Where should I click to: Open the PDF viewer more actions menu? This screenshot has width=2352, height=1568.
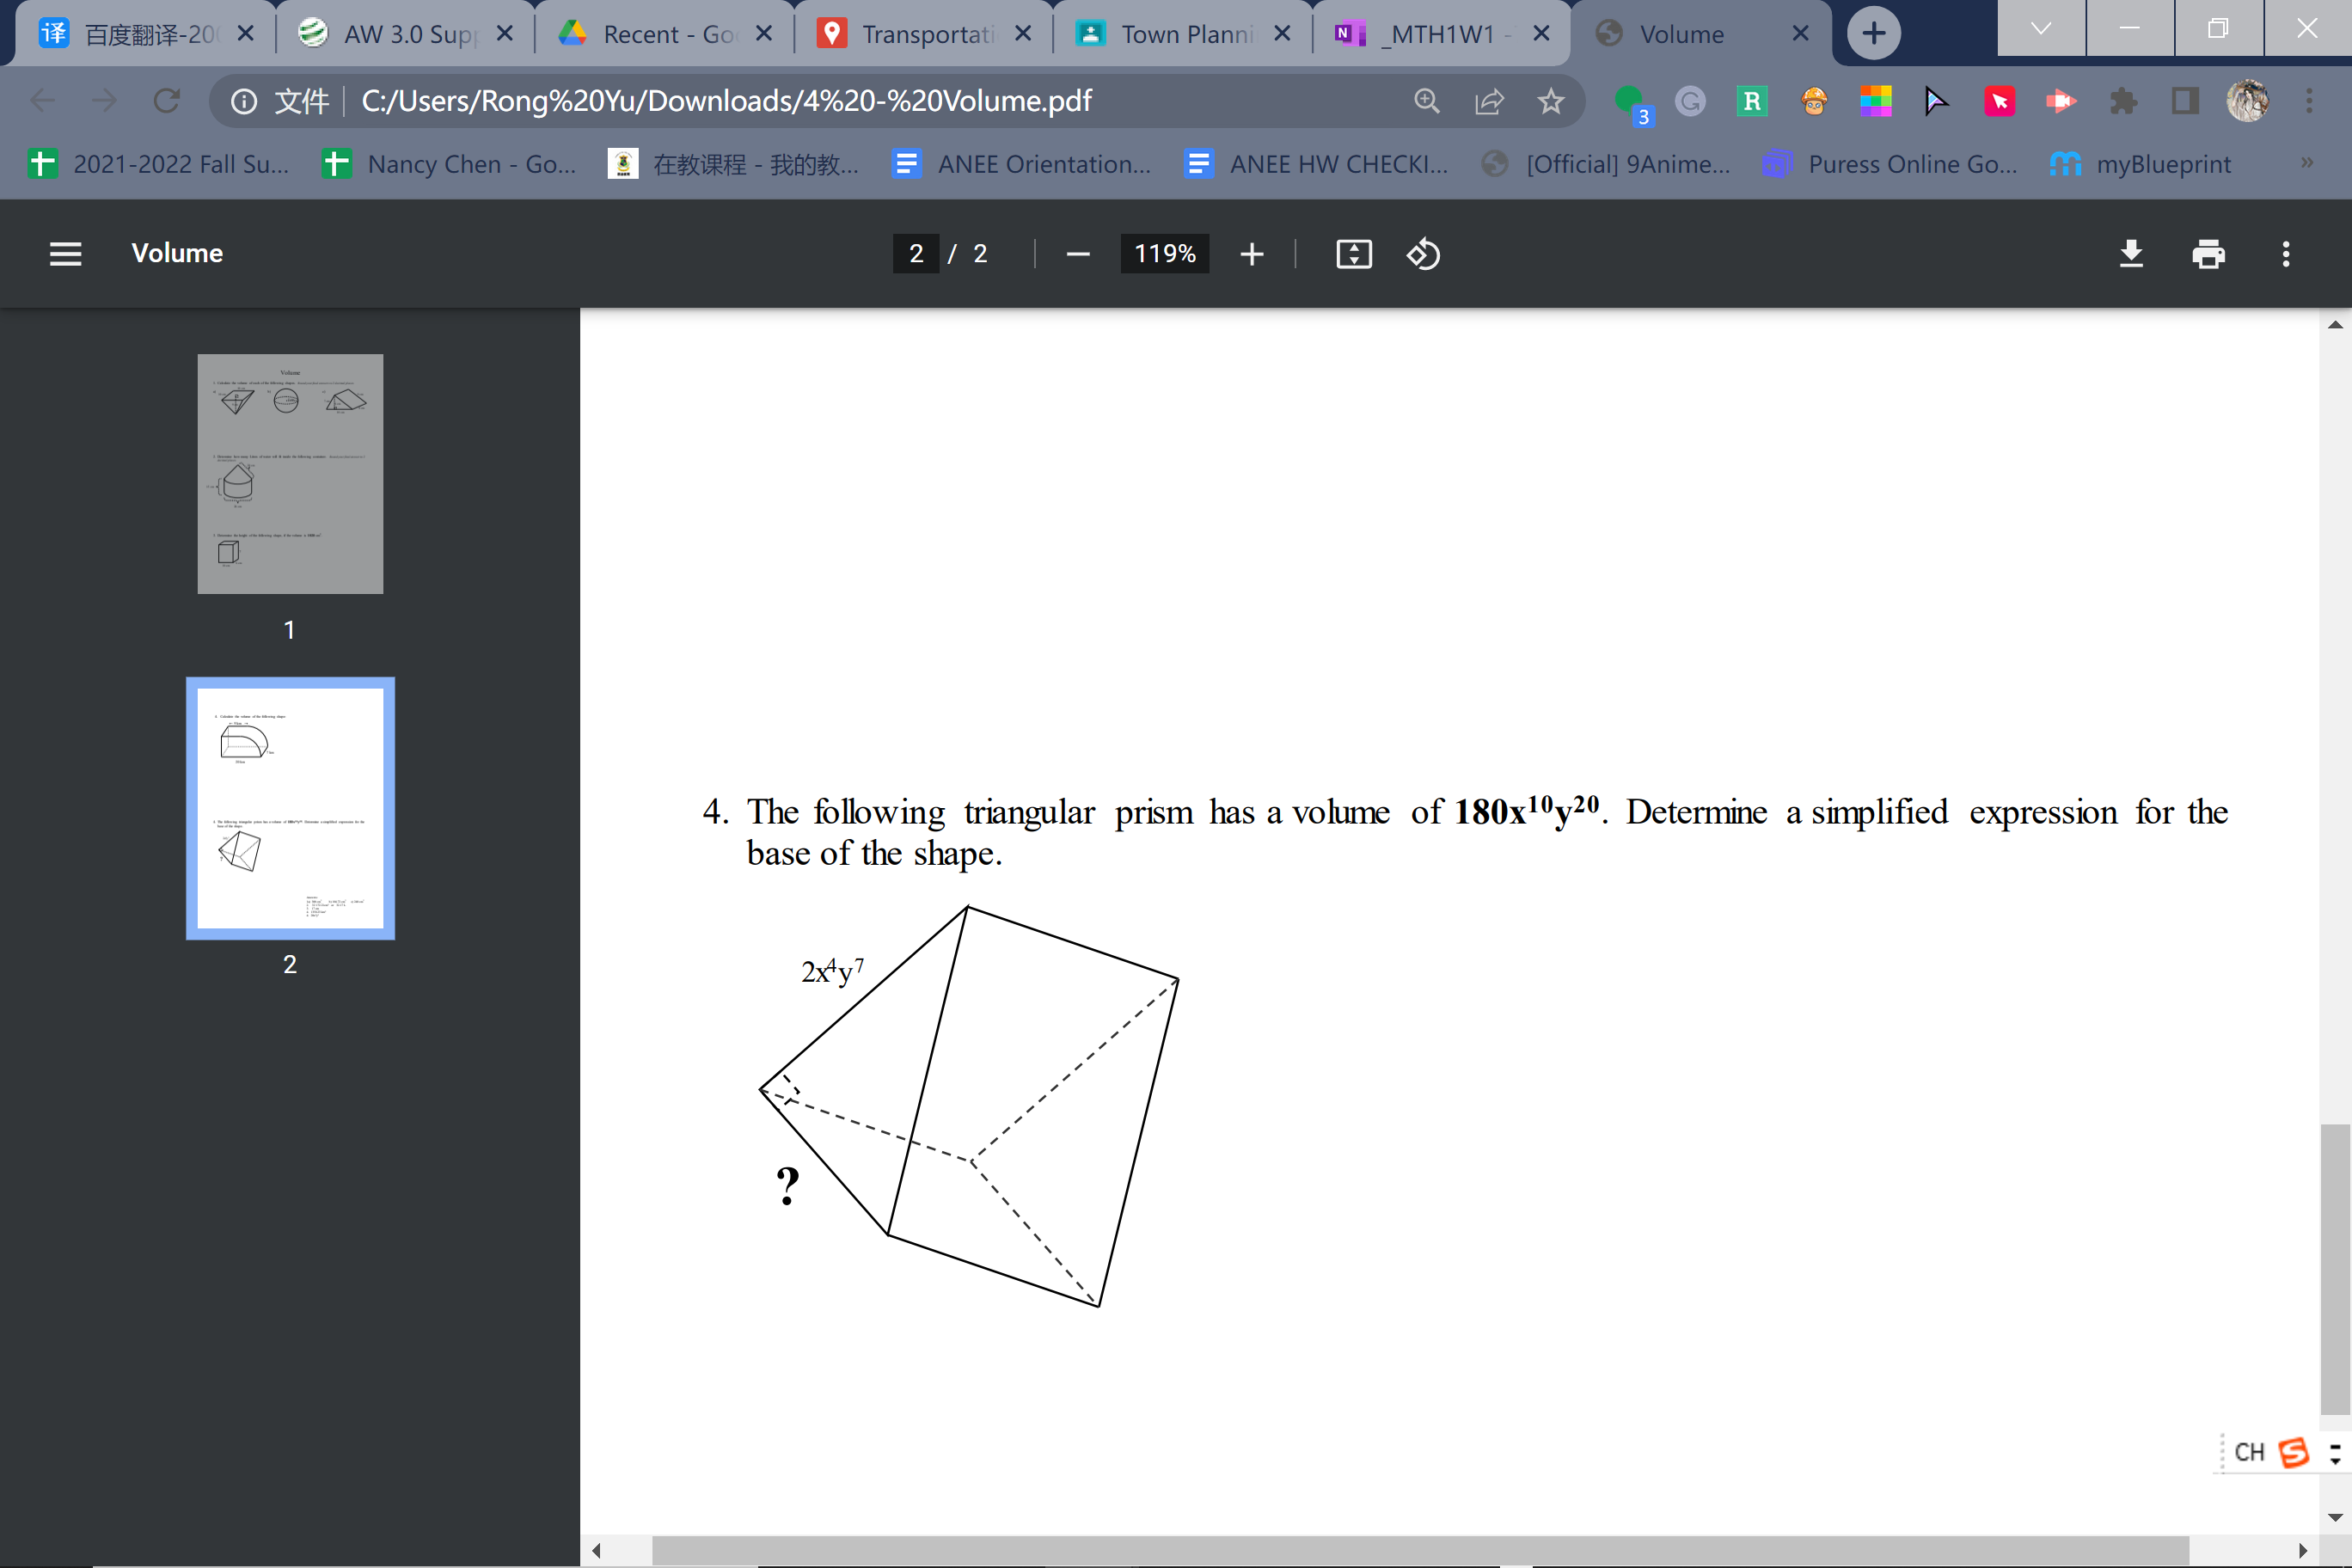coord(2285,254)
